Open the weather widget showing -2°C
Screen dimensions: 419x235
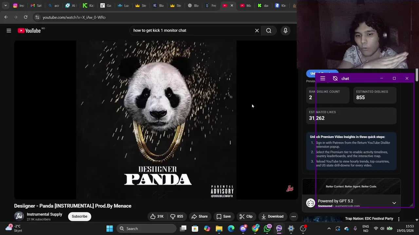(14, 228)
